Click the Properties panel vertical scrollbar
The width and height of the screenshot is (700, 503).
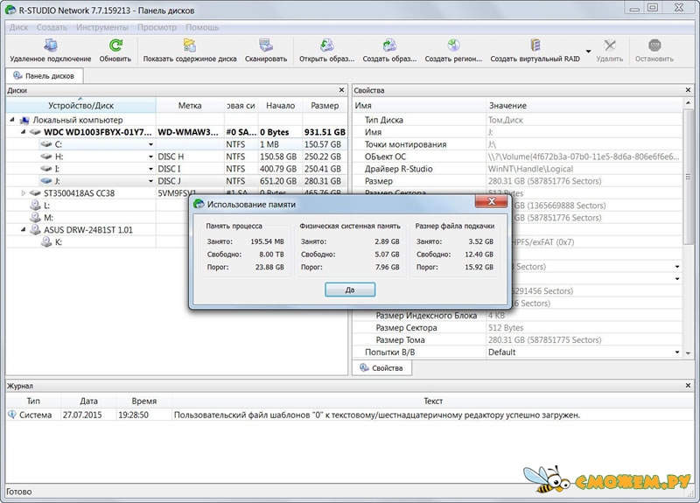688,177
